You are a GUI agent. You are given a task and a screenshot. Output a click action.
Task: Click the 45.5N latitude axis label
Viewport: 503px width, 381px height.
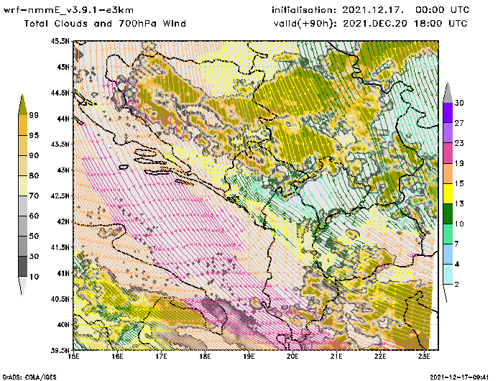pyautogui.click(x=60, y=41)
